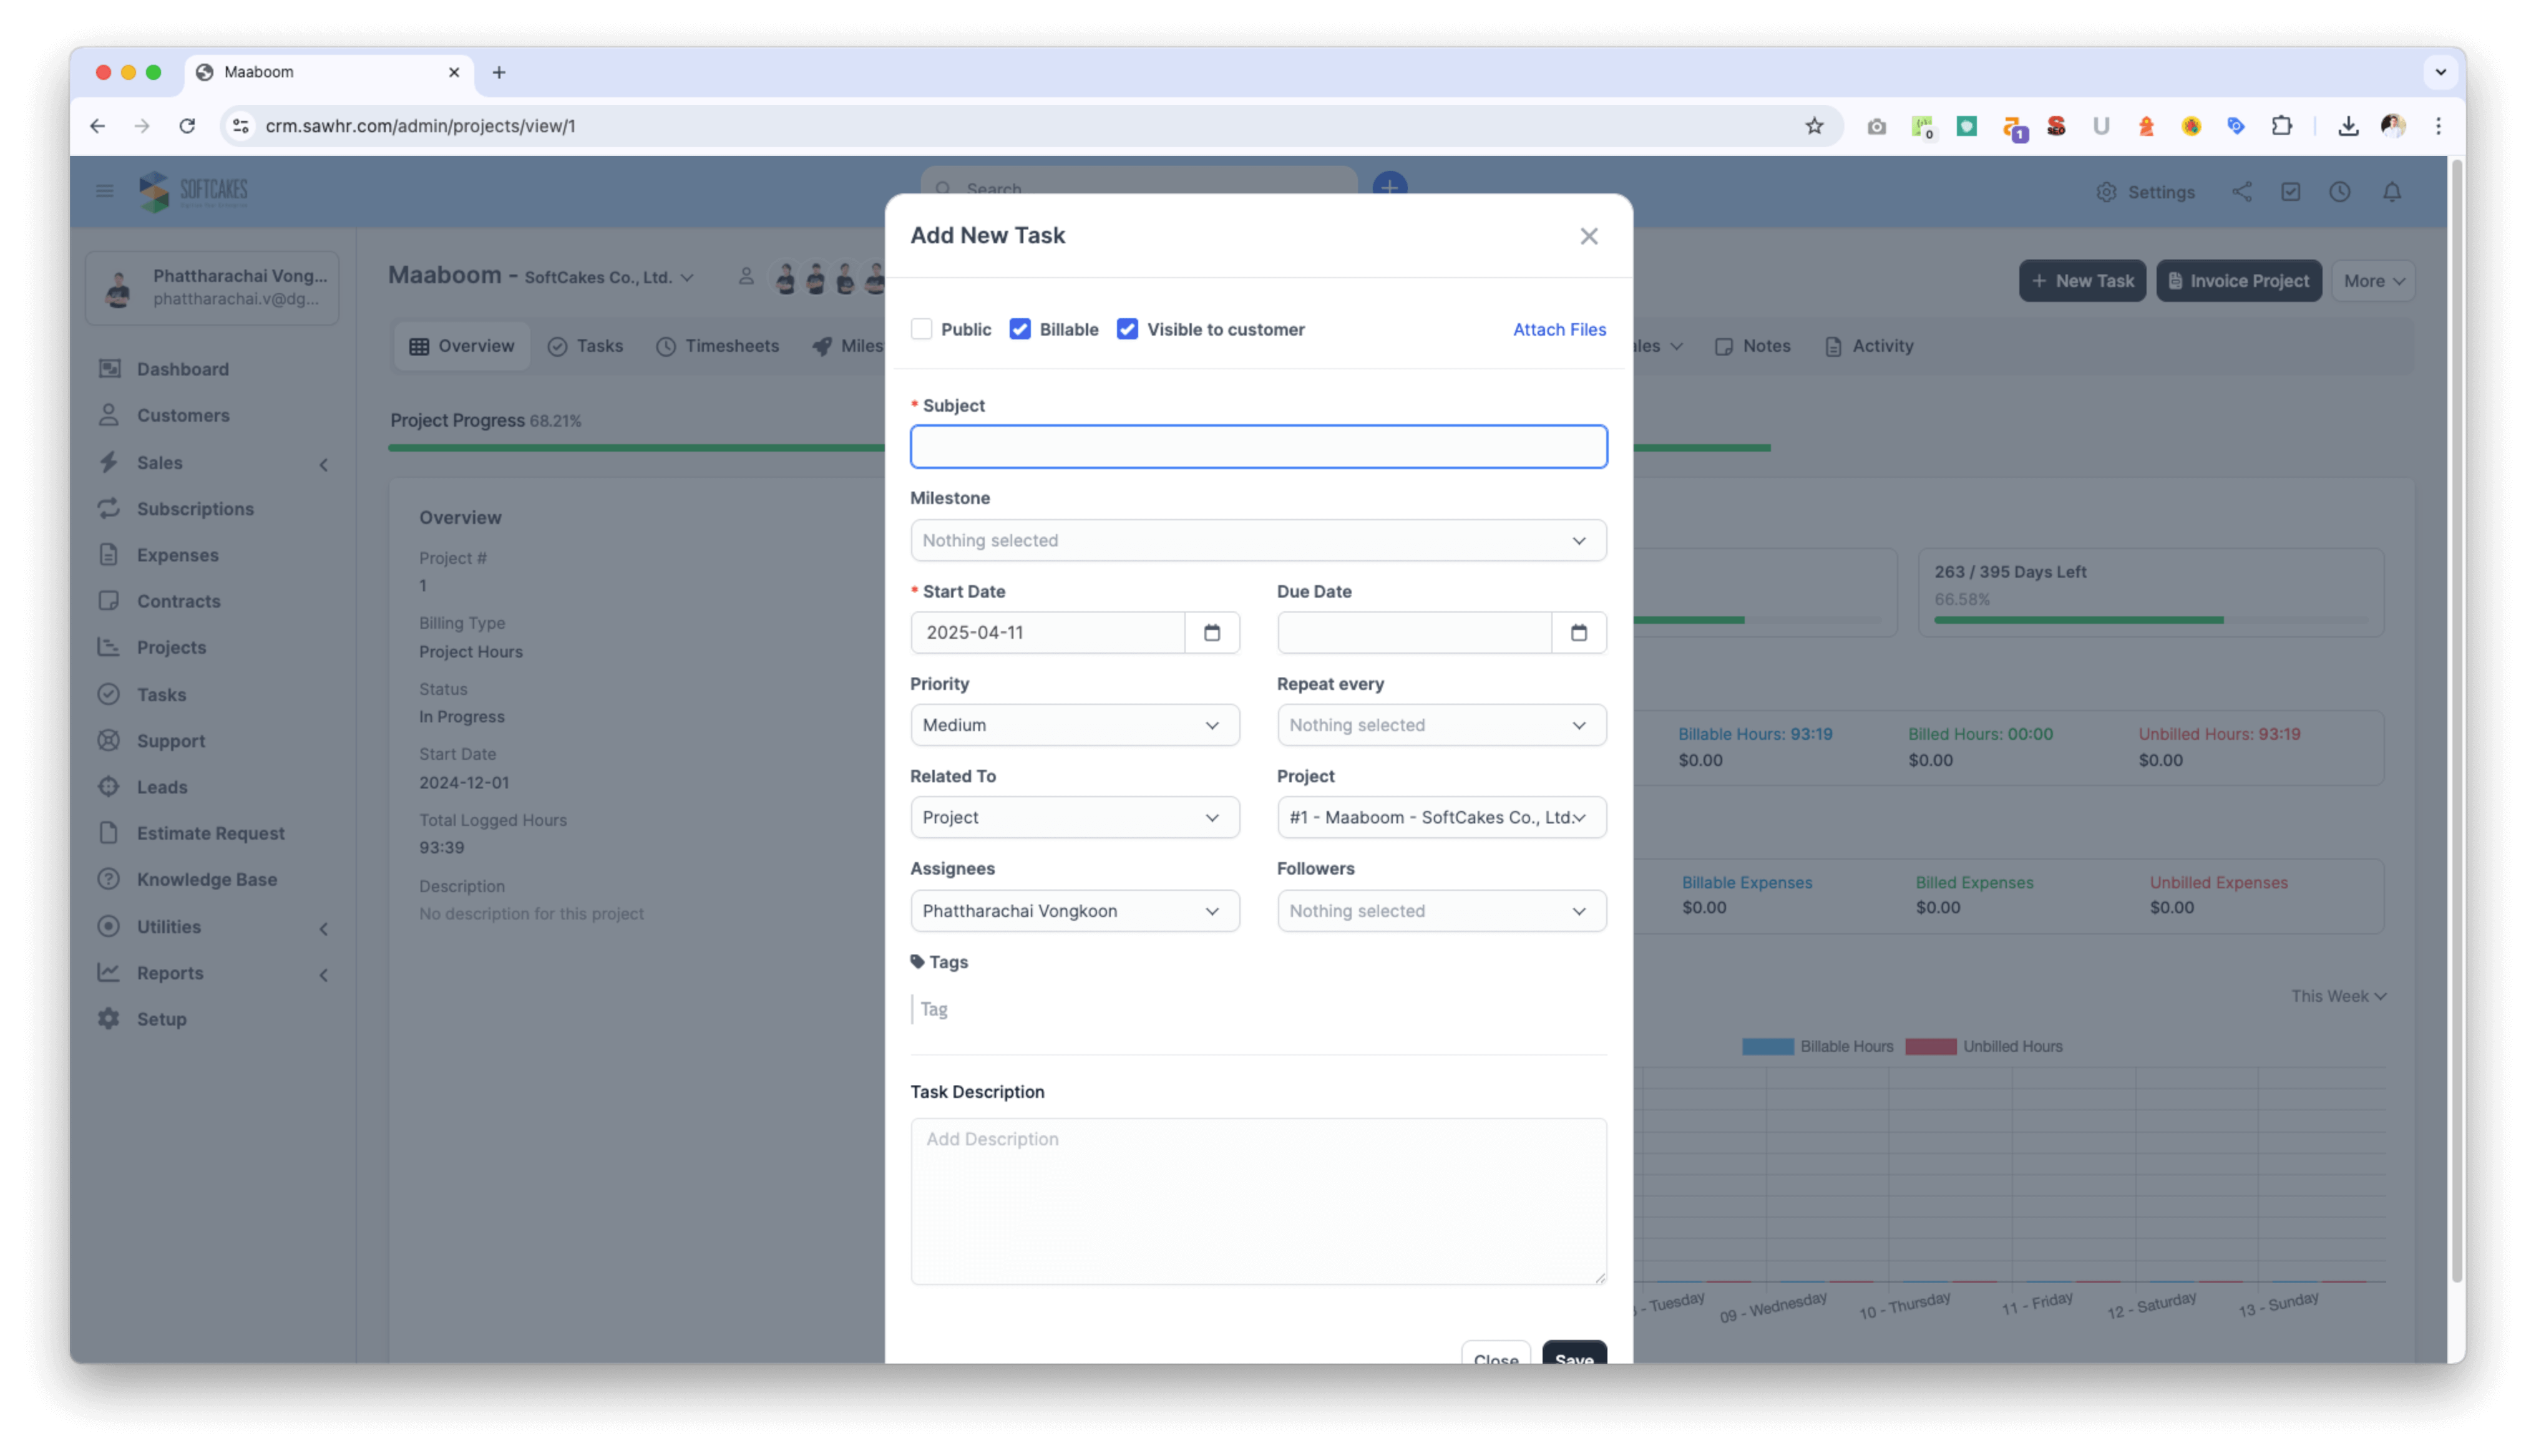2536x1456 pixels.
Task: Open the Repeat every dropdown
Action: [x=1441, y=725]
